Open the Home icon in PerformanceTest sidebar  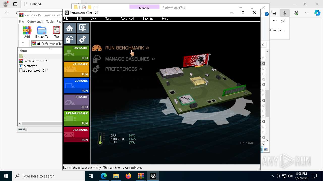tap(70, 28)
